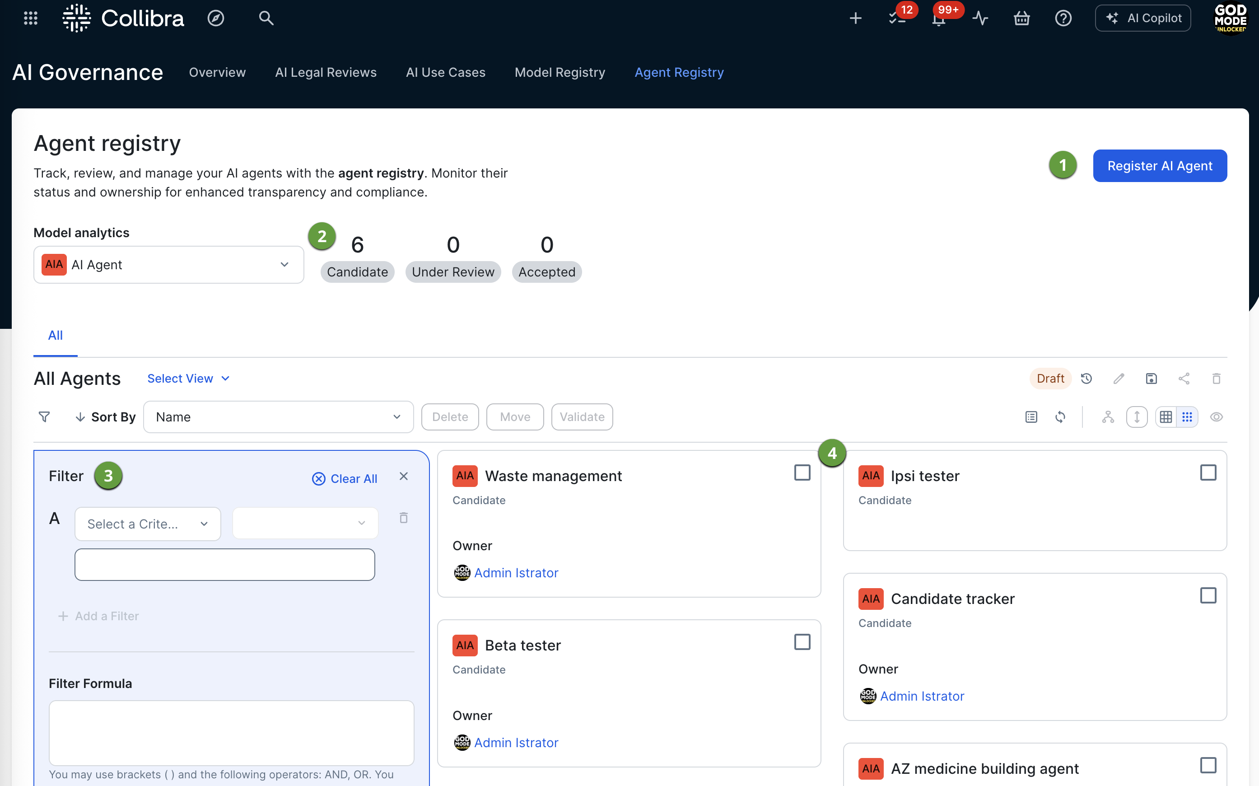Check the Waste management card checkbox
1259x786 pixels.
[x=802, y=473]
